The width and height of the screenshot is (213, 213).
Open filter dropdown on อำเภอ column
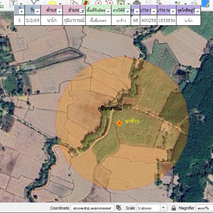point(82,12)
